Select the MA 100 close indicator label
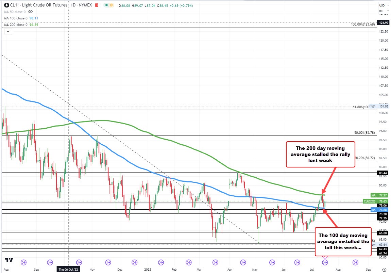Image resolution: width=391 pixels, height=273 pixels. 16,18
